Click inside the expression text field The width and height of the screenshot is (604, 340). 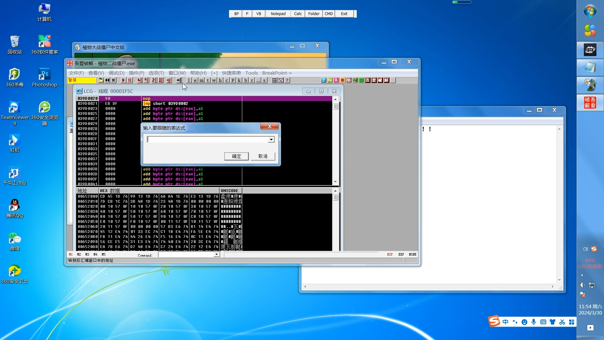click(x=208, y=139)
